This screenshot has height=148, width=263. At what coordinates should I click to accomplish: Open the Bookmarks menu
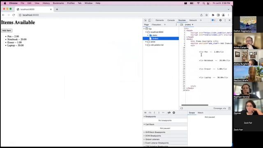pos(58,3)
